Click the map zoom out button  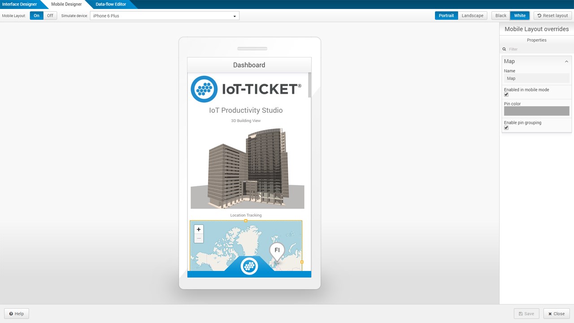click(x=199, y=239)
